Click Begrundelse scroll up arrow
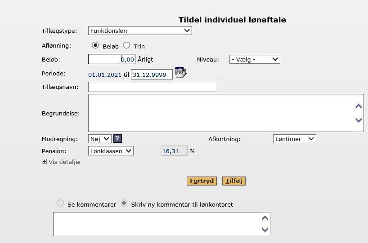368x243 pixels. pos(359,106)
